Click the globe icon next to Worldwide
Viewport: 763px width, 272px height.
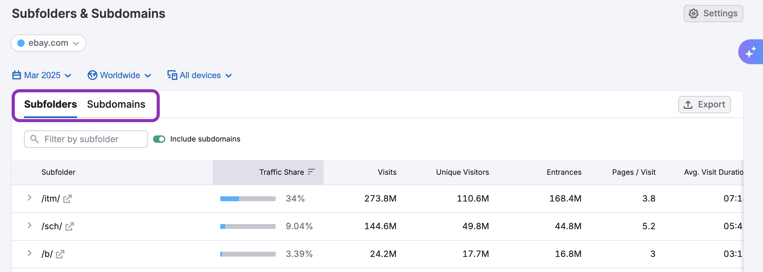click(x=92, y=75)
